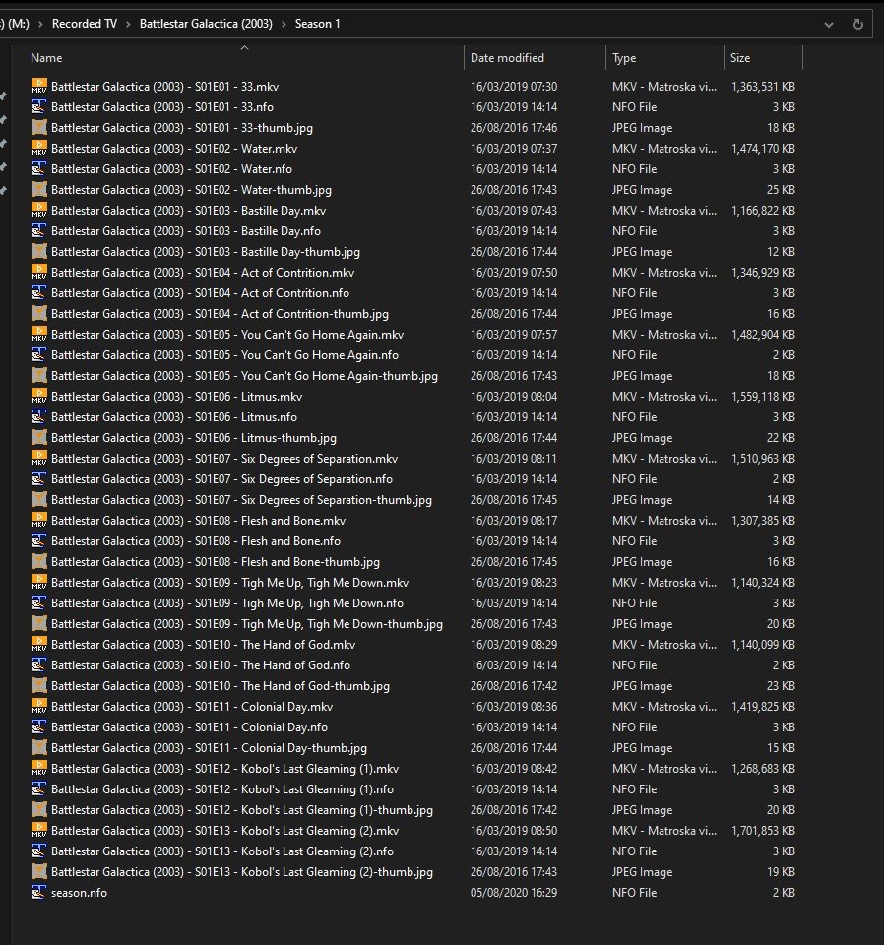This screenshot has width=884, height=945.
Task: Expand the chevron after Battlestar Galactica (2003) in the path
Action: click(284, 24)
